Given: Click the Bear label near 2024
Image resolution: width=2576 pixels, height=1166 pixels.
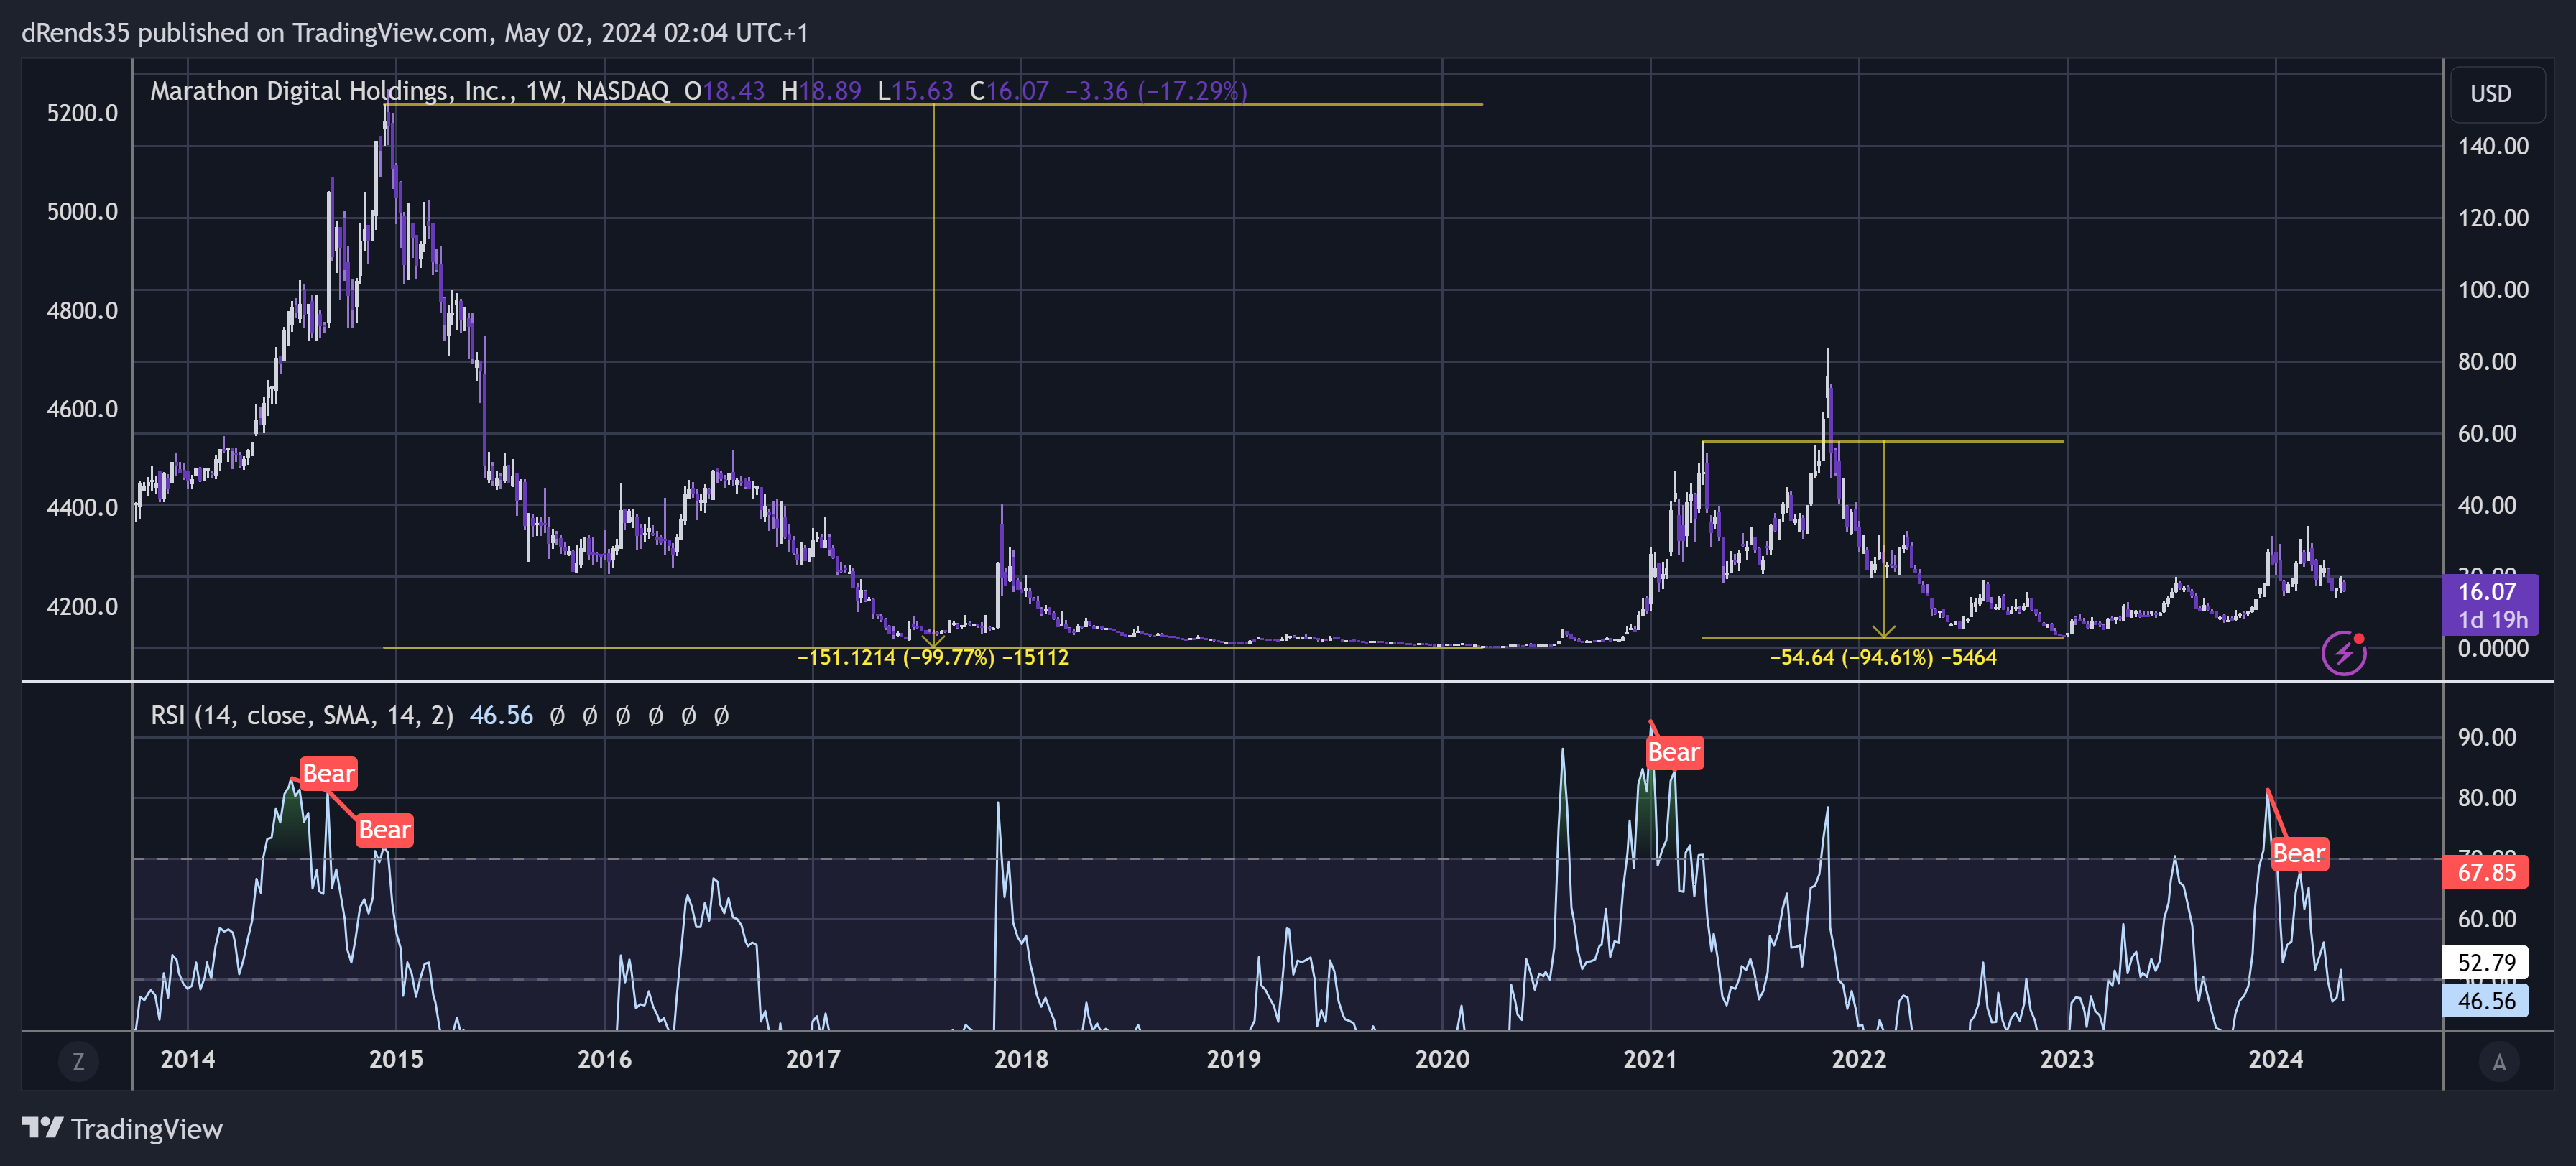Looking at the screenshot, I should (x=2299, y=854).
